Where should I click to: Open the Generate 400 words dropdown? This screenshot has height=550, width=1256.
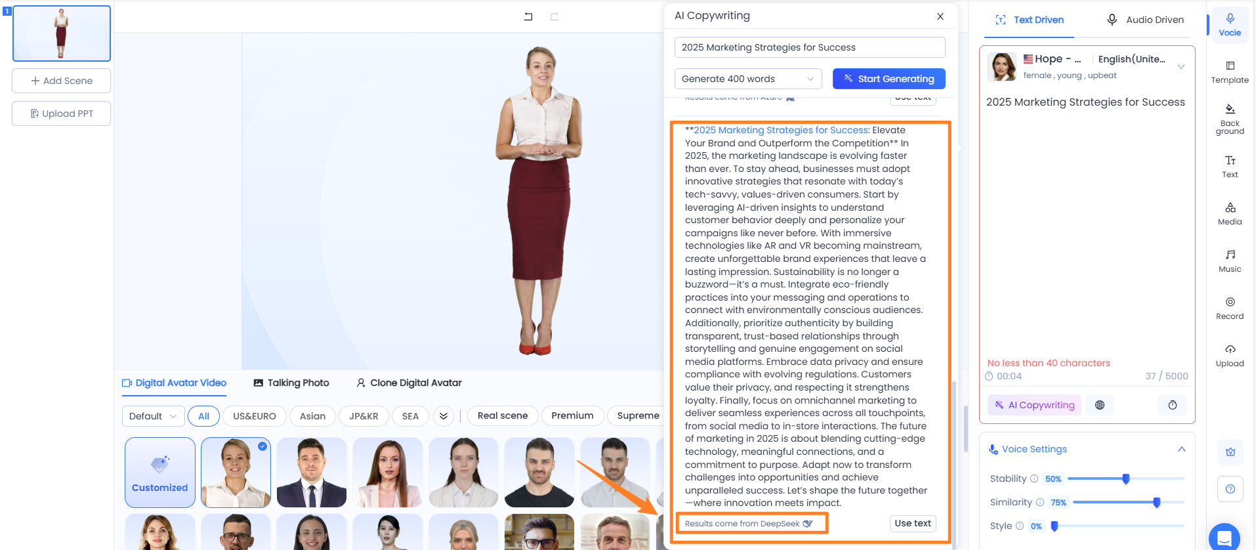pos(747,79)
